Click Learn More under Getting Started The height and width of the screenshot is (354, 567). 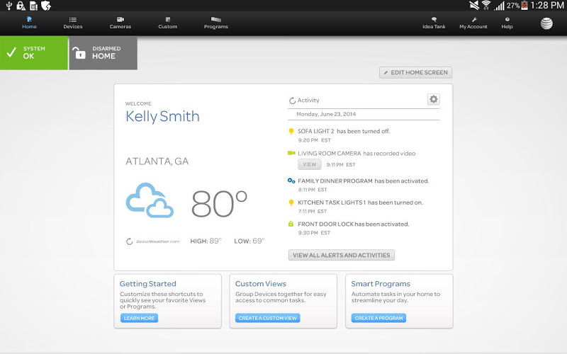(x=139, y=318)
